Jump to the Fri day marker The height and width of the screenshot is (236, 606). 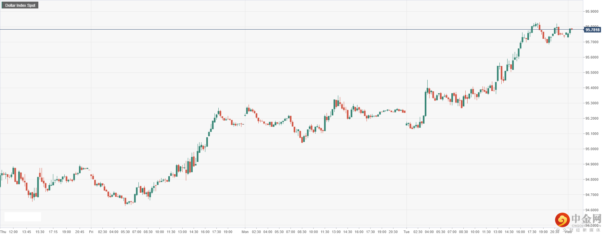[x=91, y=232]
